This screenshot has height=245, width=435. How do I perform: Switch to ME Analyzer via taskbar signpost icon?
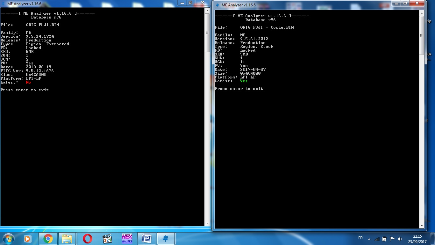pyautogui.click(x=166, y=238)
